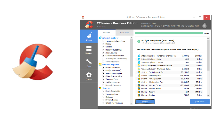
Task: Click folder icon for Recent Documents result
Action: tap(139, 66)
